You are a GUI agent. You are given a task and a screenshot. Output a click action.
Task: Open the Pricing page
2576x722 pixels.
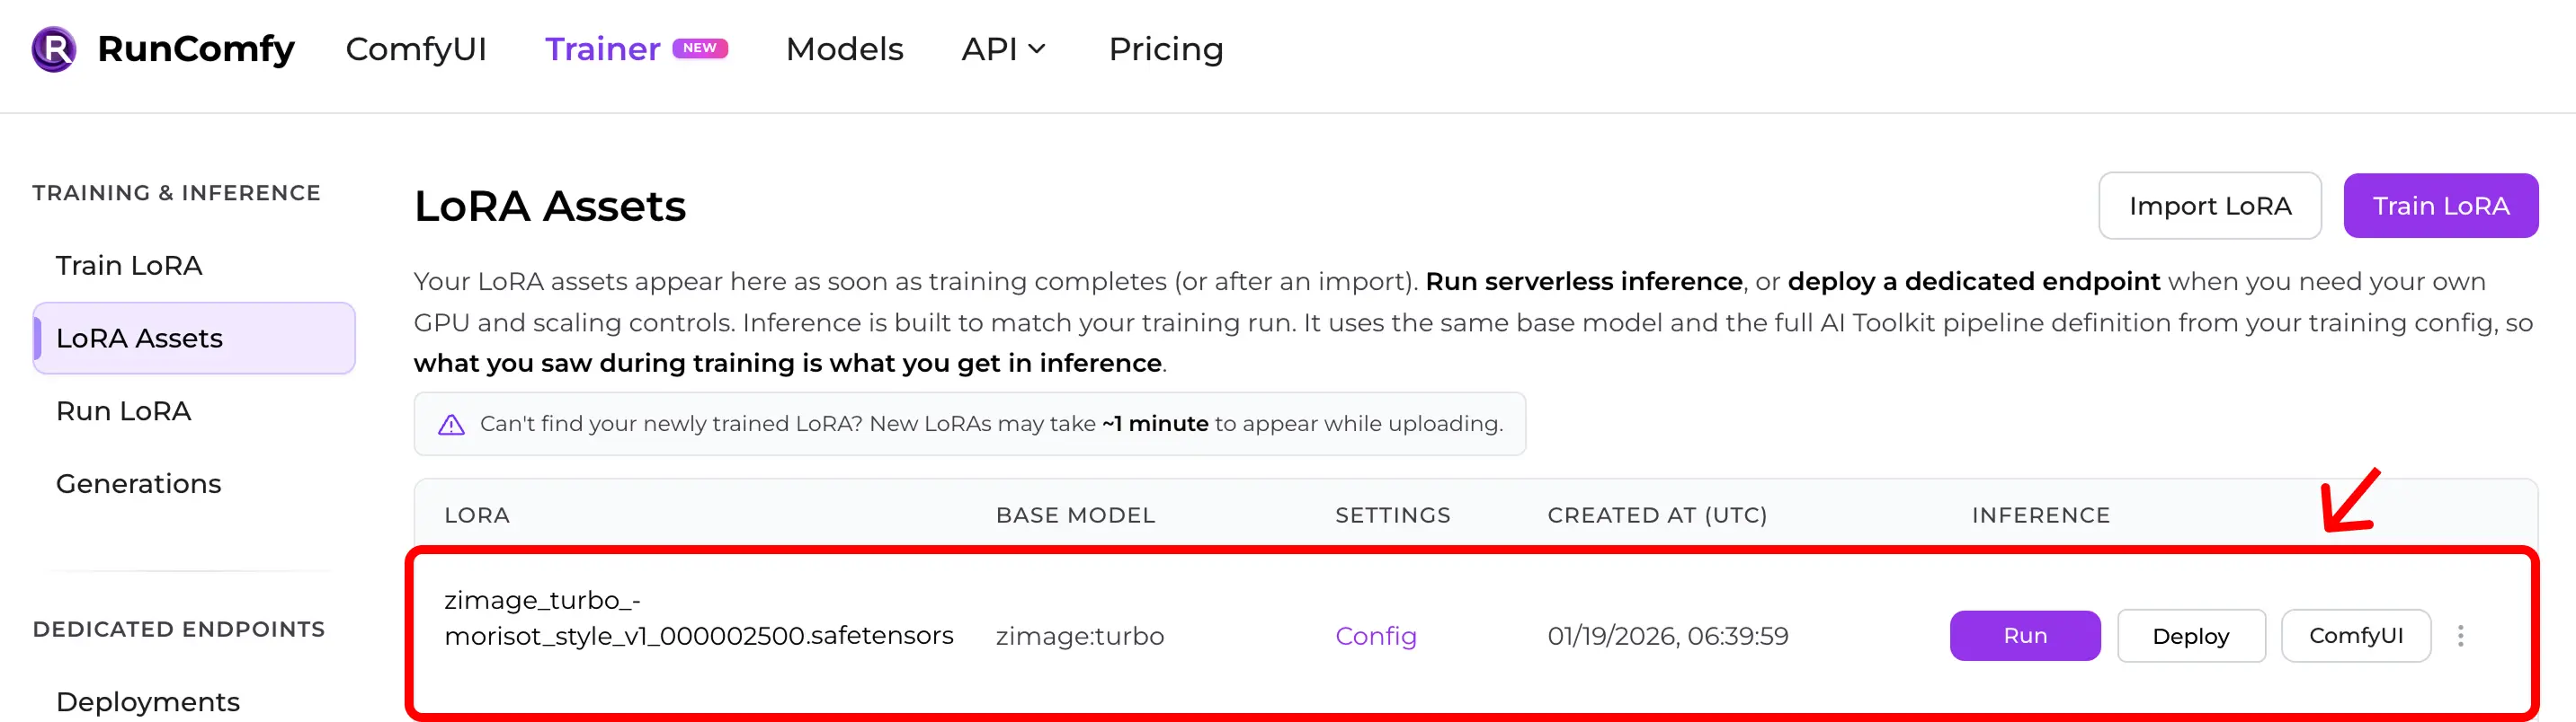tap(1166, 48)
